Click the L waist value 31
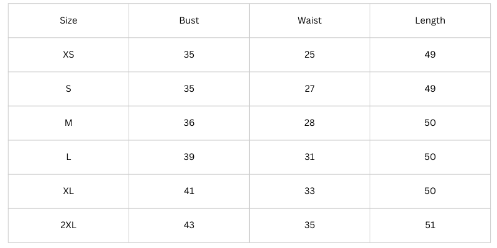This screenshot has width=497, height=248. (x=309, y=157)
